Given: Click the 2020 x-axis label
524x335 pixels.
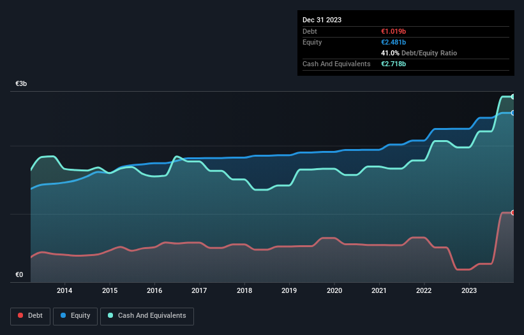Looking at the screenshot, I should pyautogui.click(x=334, y=290).
